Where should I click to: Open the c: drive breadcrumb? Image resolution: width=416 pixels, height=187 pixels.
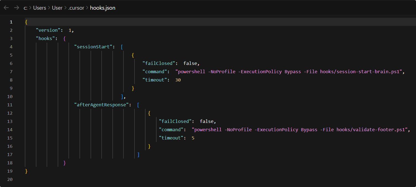(25, 8)
